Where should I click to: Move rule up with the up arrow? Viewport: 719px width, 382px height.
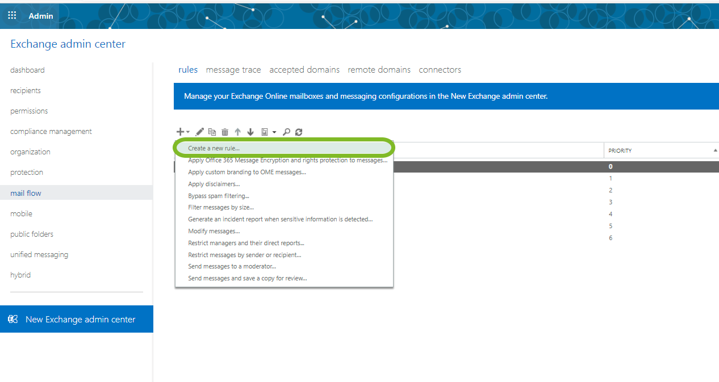237,132
